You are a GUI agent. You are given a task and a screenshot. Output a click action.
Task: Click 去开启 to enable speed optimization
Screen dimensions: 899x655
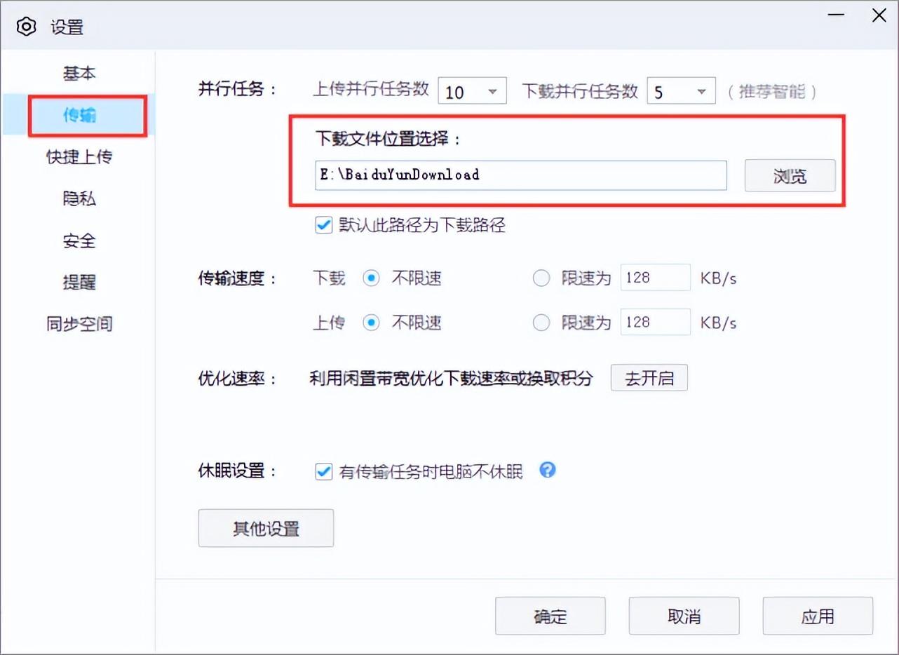pos(649,377)
